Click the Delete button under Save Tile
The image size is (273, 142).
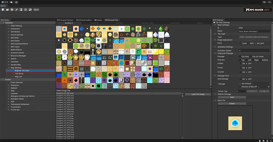point(232,104)
